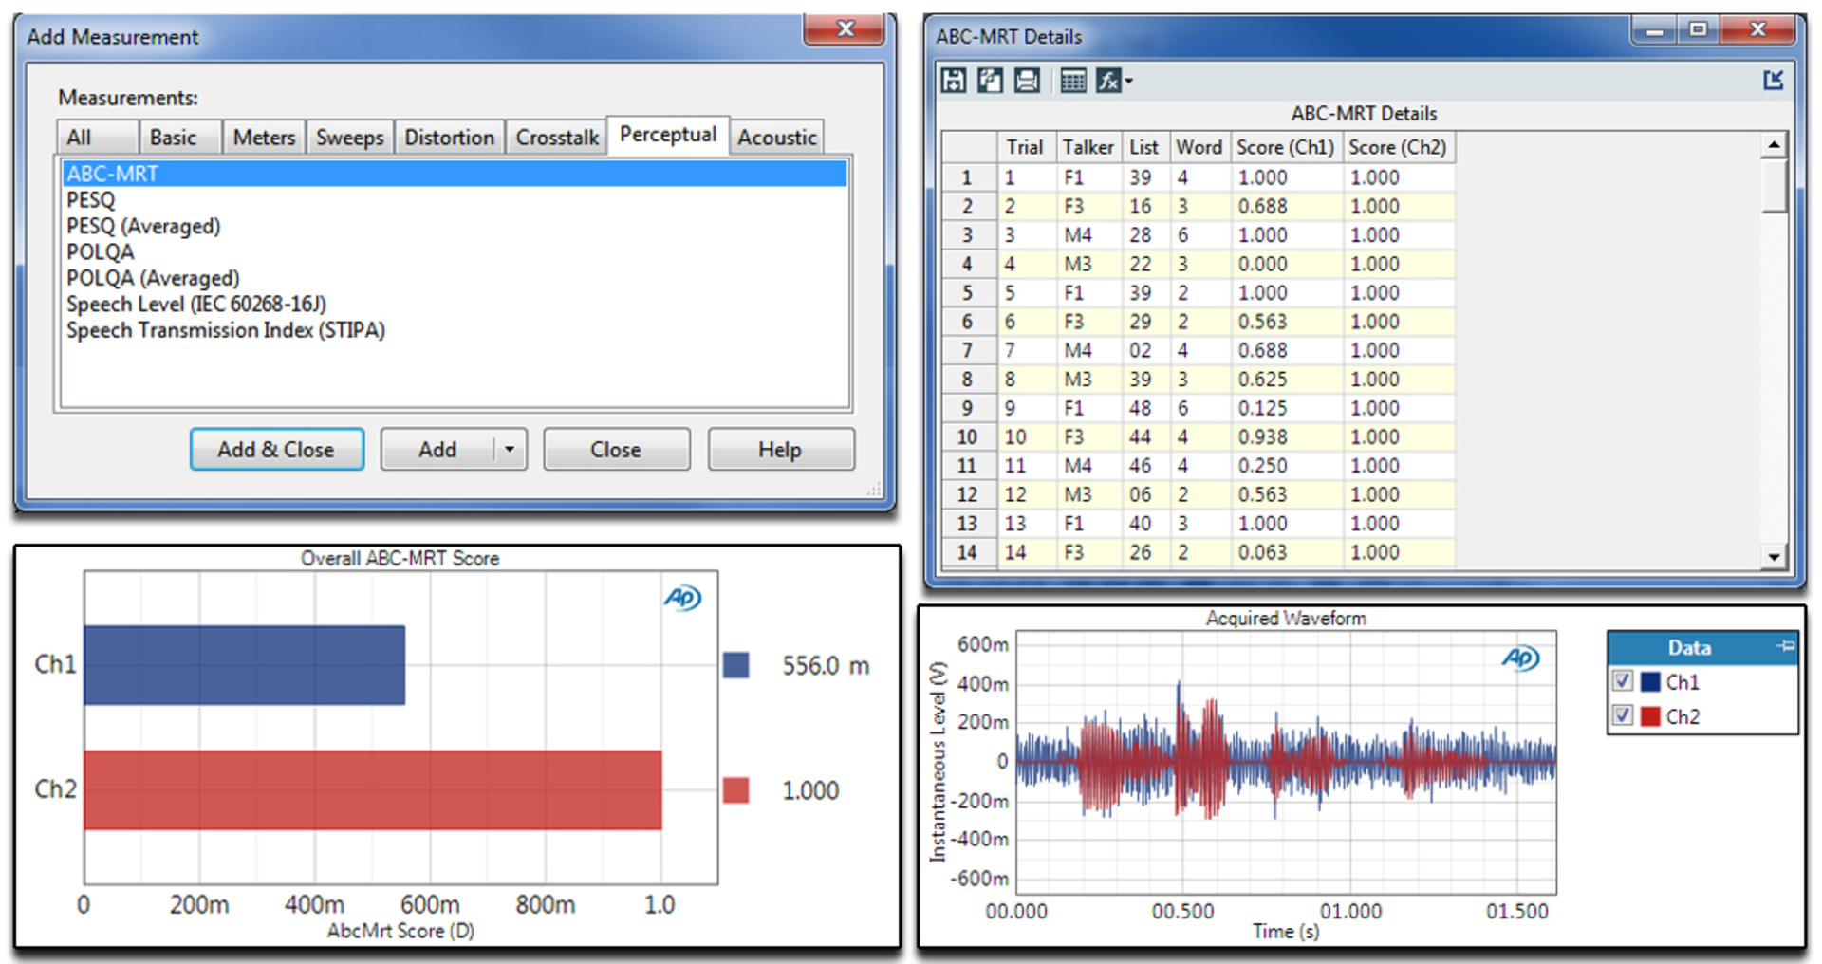
Task: Expand the fx dropdown arrow
Action: click(1129, 82)
